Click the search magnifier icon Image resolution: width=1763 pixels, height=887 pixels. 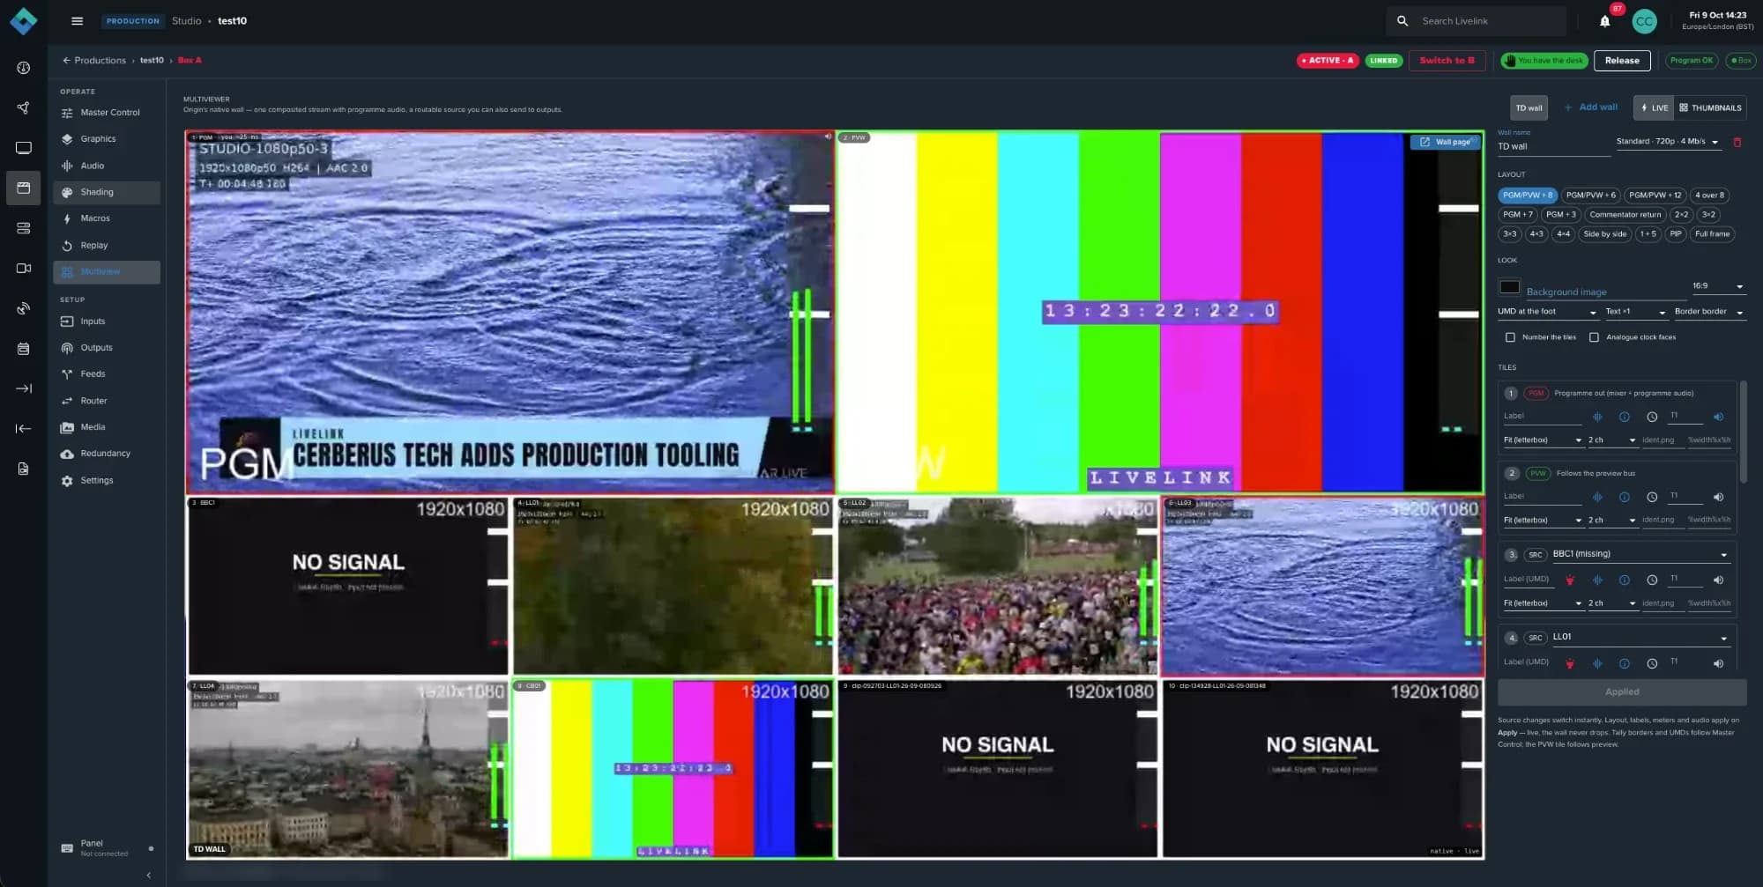(x=1402, y=21)
